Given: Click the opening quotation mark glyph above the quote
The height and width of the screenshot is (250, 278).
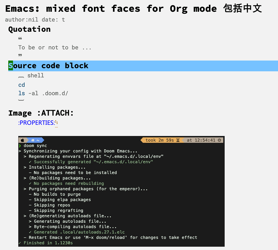Looking at the screenshot, I should click(x=20, y=38).
